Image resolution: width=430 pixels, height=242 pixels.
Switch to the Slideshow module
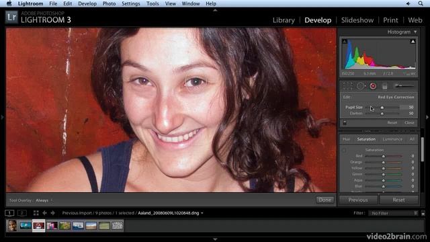[x=357, y=20]
